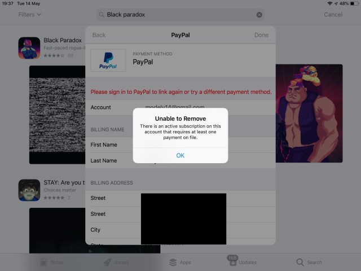Viewport: 361px width, 271px height.
Task: Tap Done in PayPal sheet
Action: [x=261, y=35]
